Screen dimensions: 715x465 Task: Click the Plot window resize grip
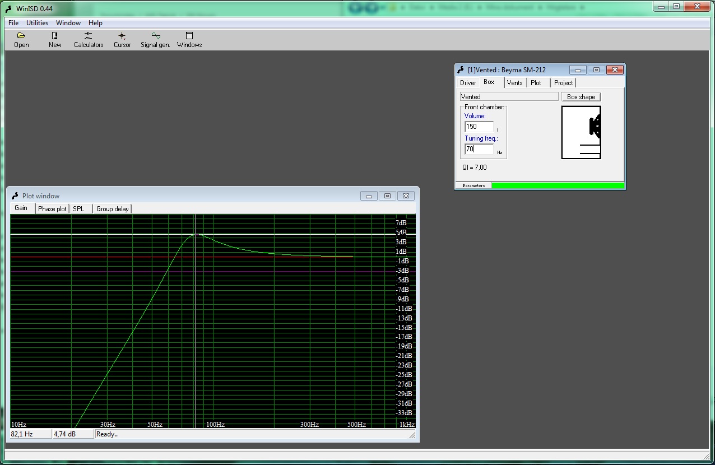(412, 435)
